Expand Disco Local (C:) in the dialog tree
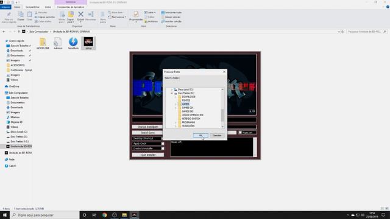Image resolution: width=390 pixels, height=219 pixels. (172, 89)
